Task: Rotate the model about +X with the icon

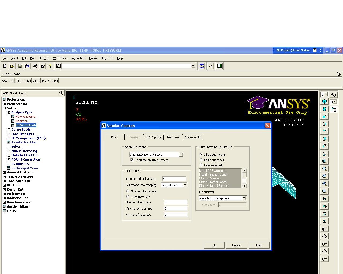Action: pos(325,229)
